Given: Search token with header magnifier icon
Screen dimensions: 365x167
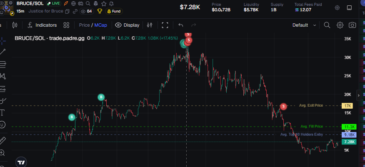Looking at the screenshot, I should pyautogui.click(x=88, y=3).
